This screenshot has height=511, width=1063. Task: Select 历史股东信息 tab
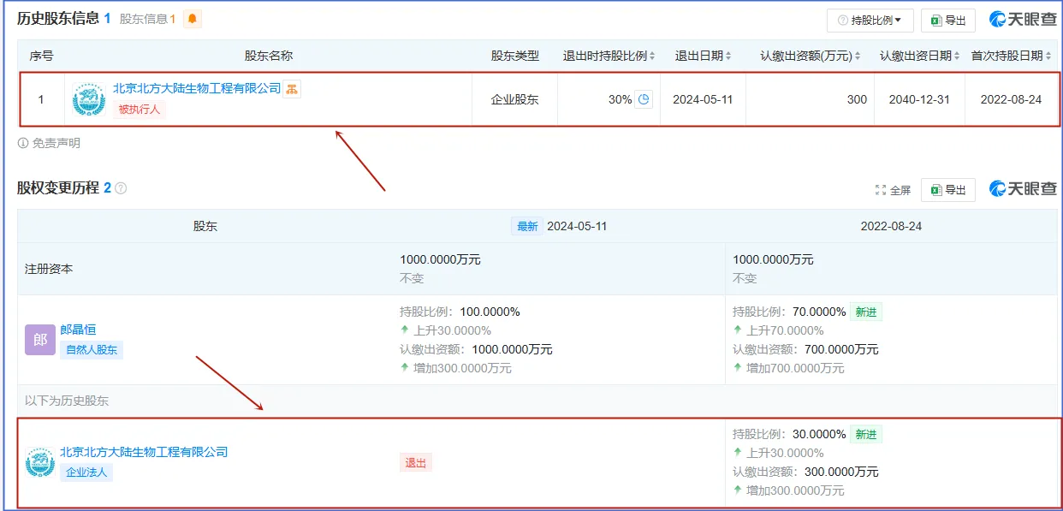pos(63,18)
